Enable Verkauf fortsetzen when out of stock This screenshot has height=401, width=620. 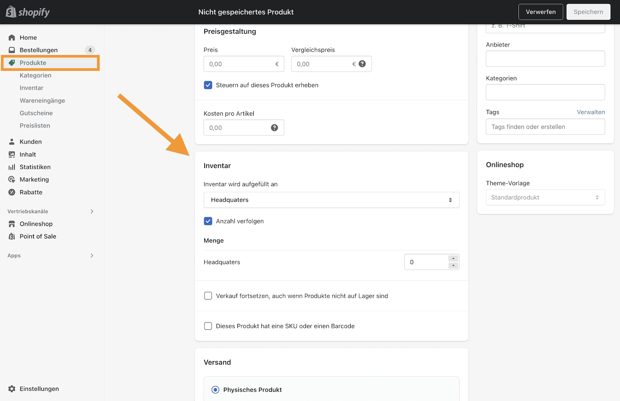coord(208,296)
